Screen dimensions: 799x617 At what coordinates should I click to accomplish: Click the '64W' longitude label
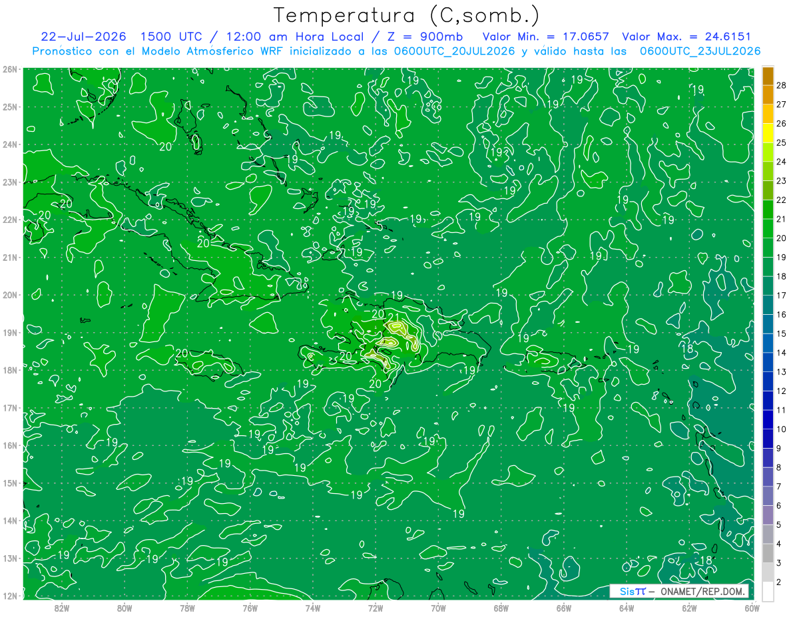tap(627, 608)
